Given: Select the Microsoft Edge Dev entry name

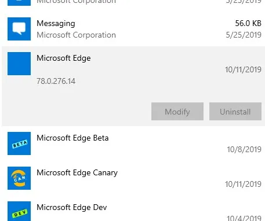Looking at the screenshot, I should point(72,208).
